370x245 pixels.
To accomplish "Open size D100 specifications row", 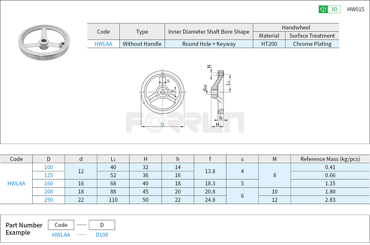I will point(49,167).
